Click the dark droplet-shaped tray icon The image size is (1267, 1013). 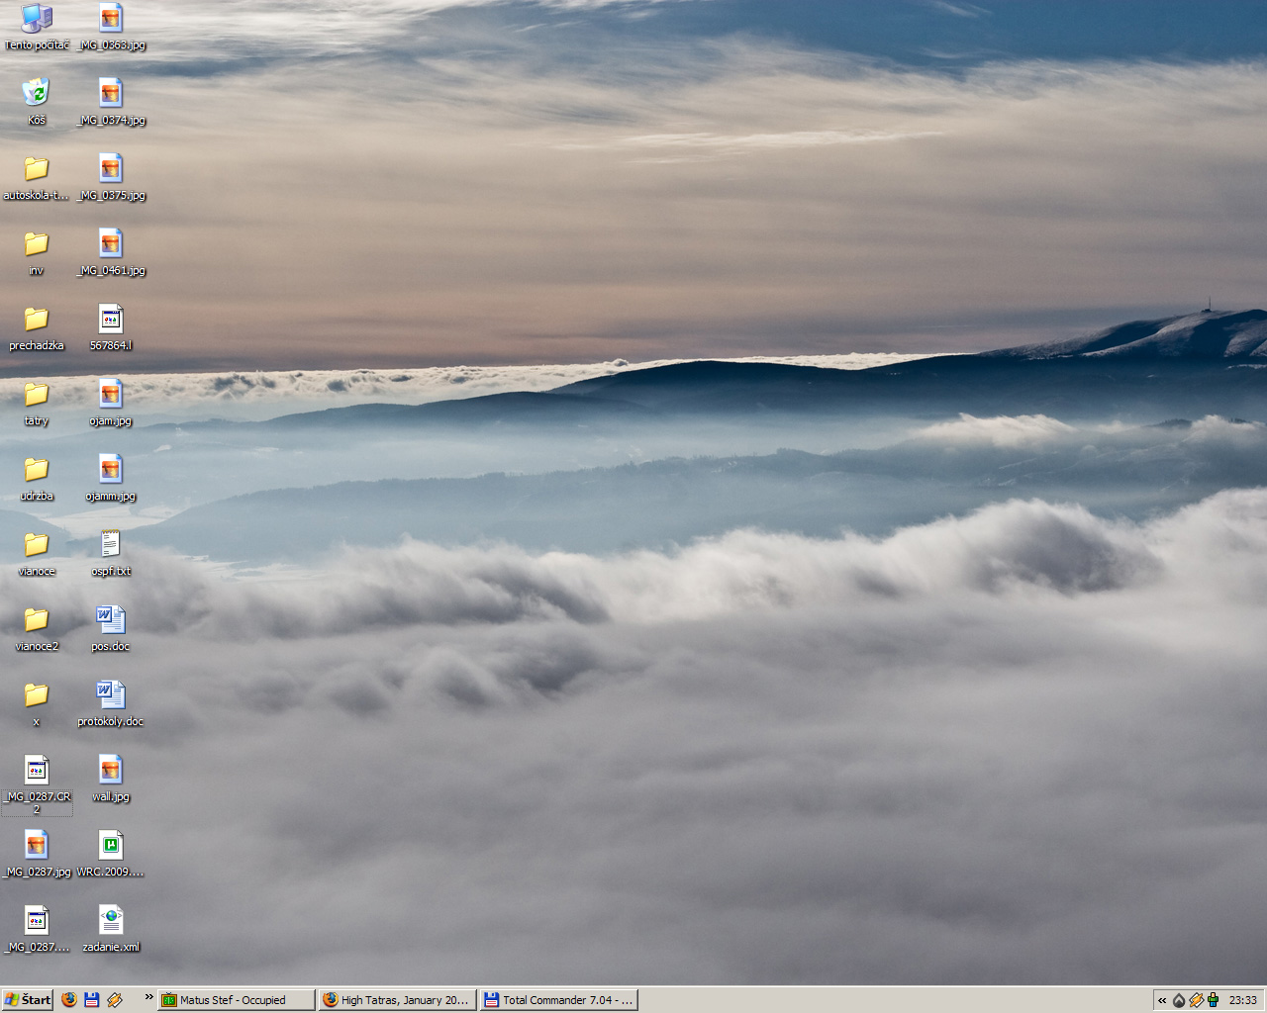(1179, 1000)
